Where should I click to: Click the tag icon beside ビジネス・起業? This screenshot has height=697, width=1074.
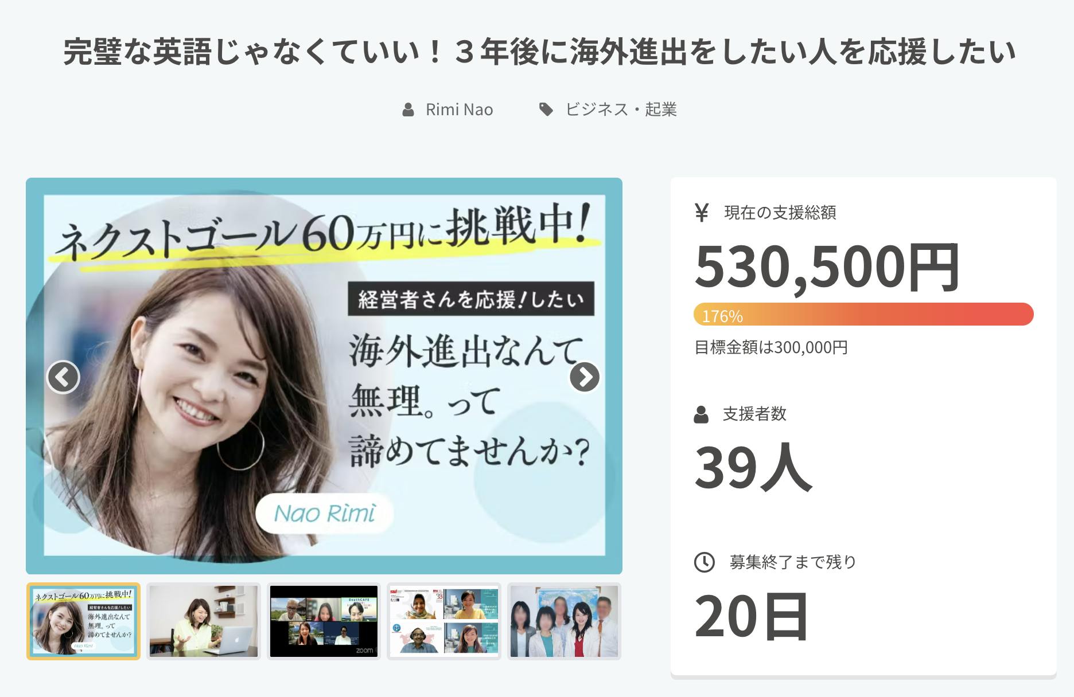pyautogui.click(x=546, y=109)
